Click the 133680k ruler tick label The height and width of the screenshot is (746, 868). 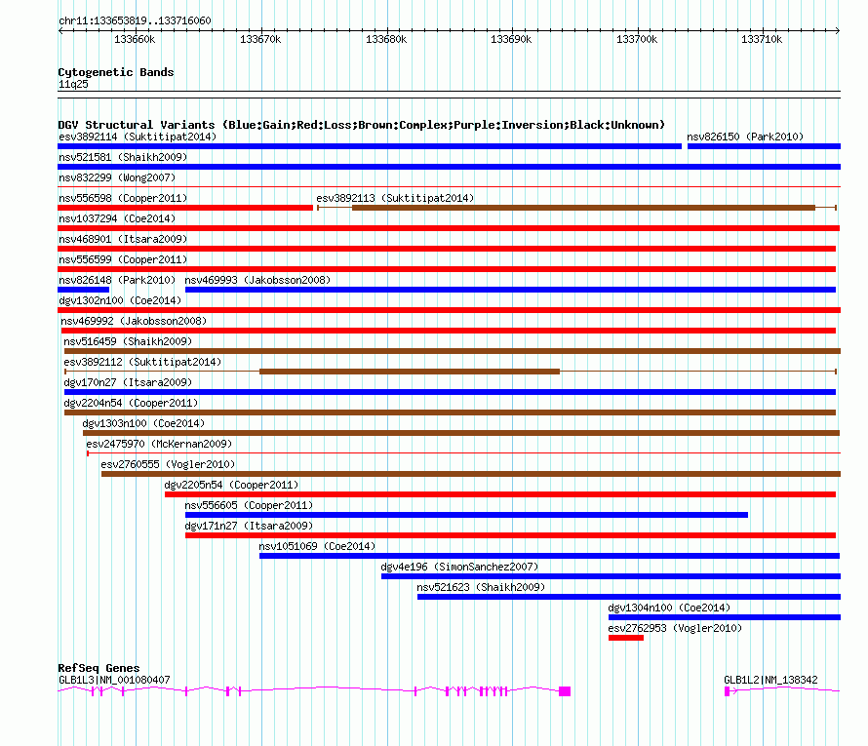386,39
